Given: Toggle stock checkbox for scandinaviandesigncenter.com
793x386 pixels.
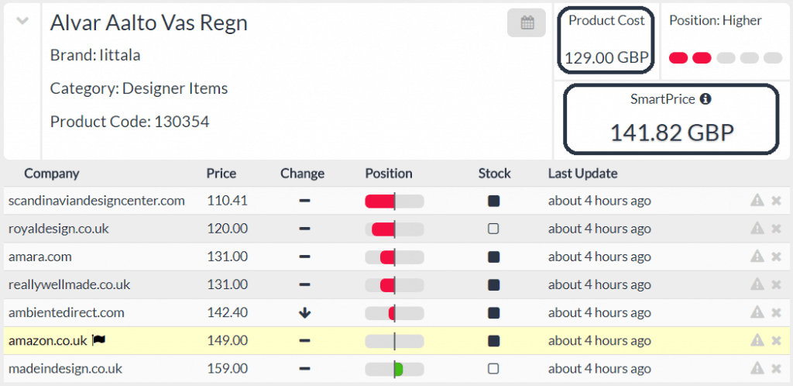Looking at the screenshot, I should [493, 201].
